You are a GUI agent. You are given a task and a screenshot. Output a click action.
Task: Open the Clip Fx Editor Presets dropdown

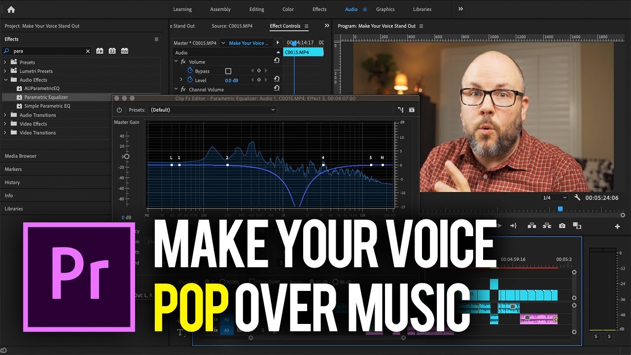pyautogui.click(x=212, y=109)
